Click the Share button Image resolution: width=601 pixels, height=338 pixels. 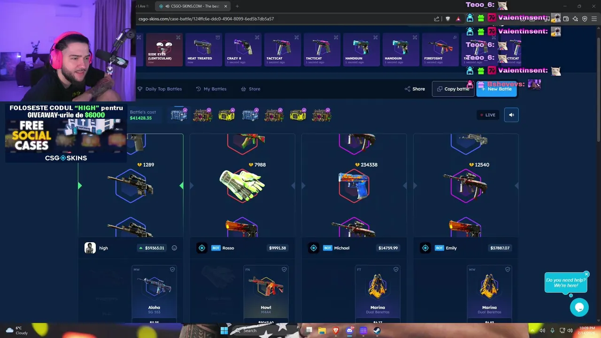click(415, 89)
